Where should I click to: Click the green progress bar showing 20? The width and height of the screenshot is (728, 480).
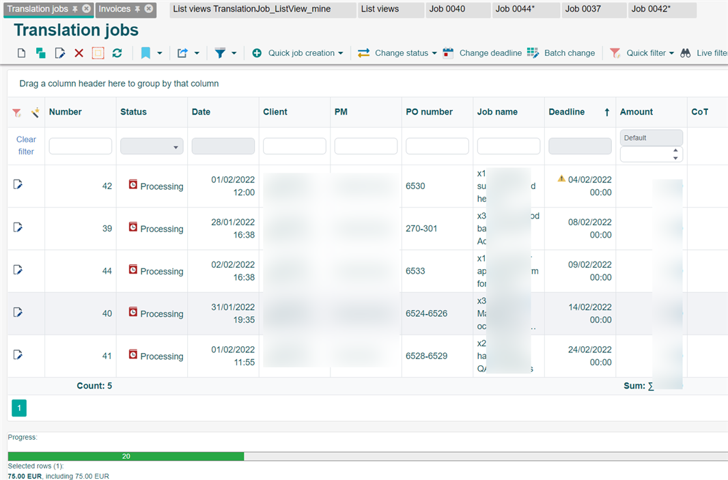pos(125,456)
